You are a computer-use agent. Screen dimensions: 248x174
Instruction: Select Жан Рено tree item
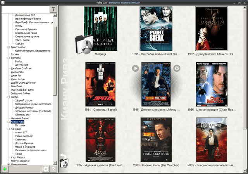pyautogui.click(x=16, y=86)
